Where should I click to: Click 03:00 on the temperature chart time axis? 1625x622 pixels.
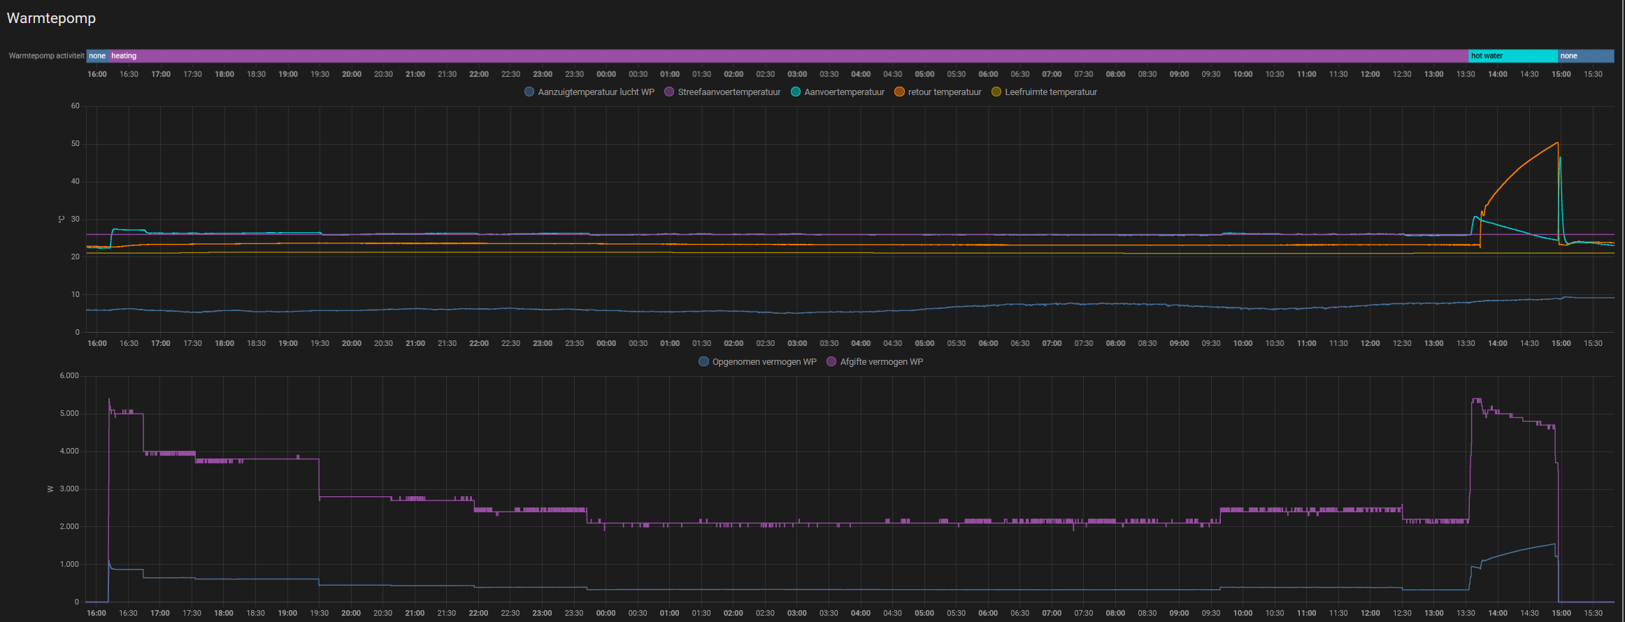[x=797, y=344]
